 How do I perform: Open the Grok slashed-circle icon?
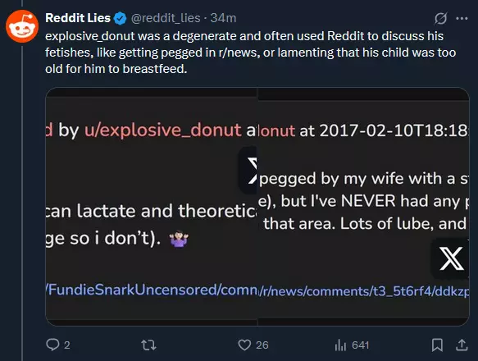point(441,18)
